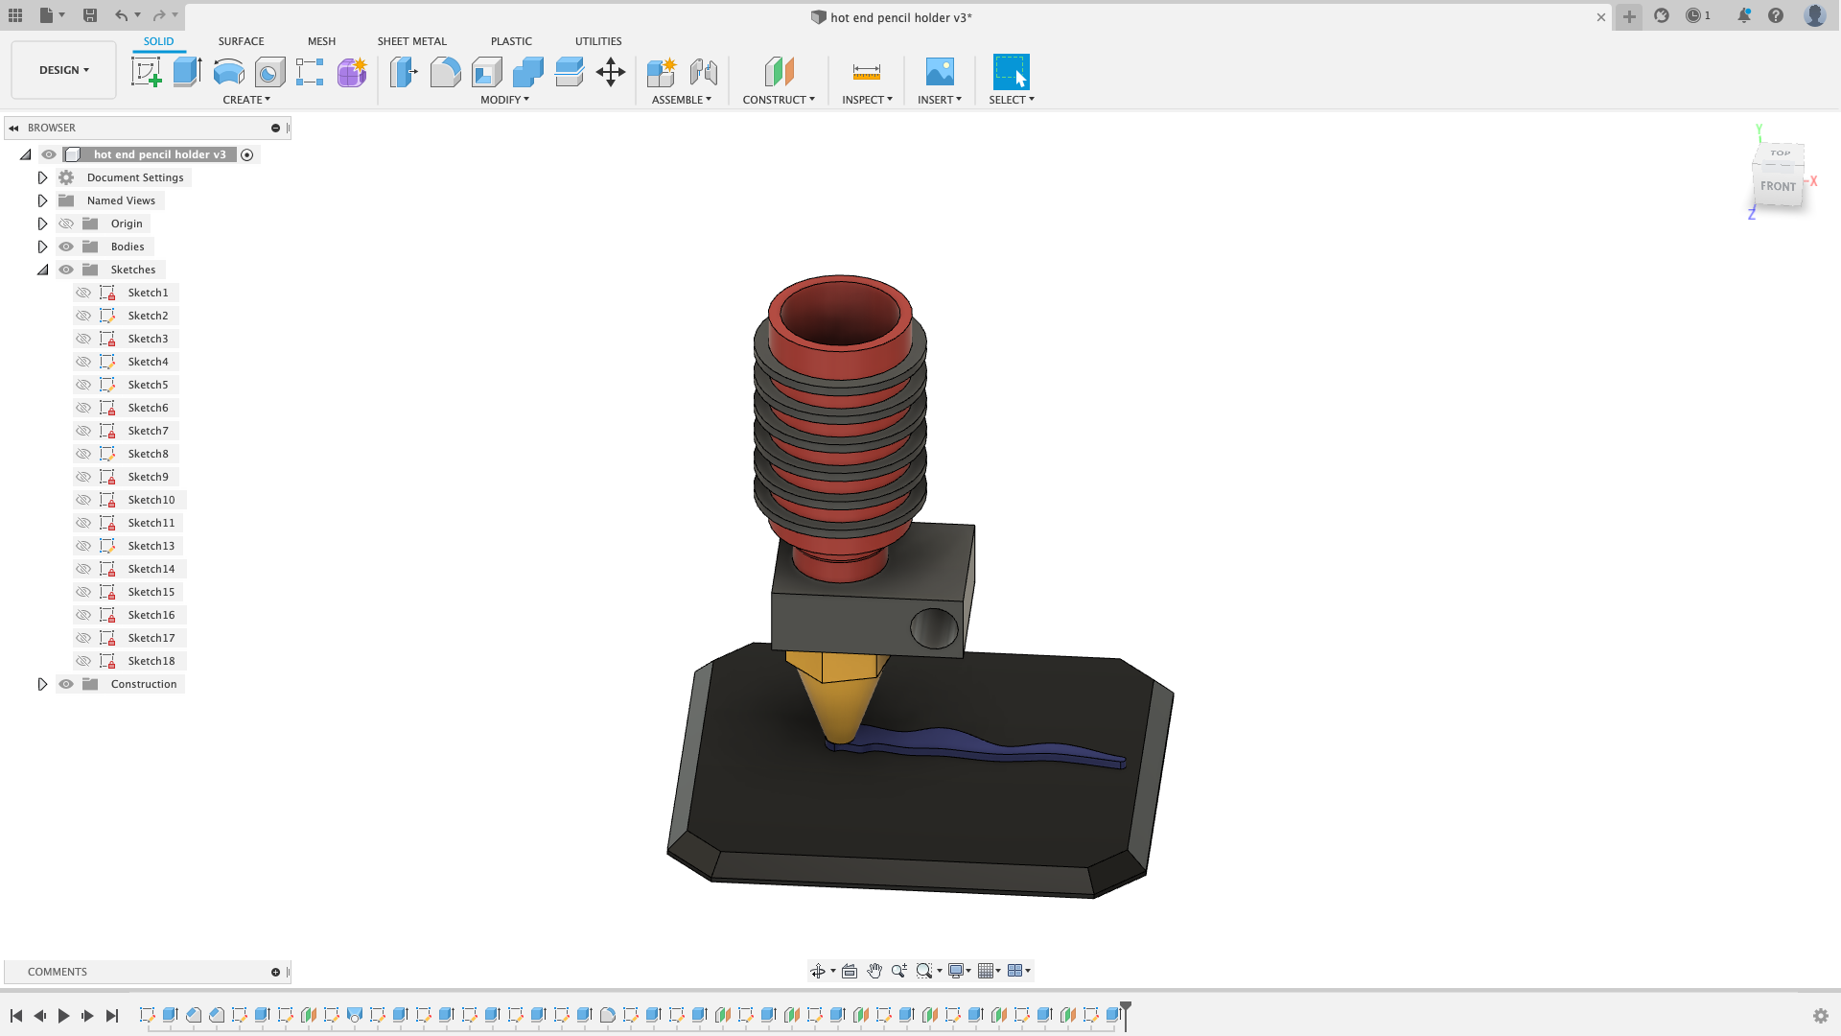Toggle visibility of Sketch5
The width and height of the screenshot is (1841, 1036).
pyautogui.click(x=83, y=385)
